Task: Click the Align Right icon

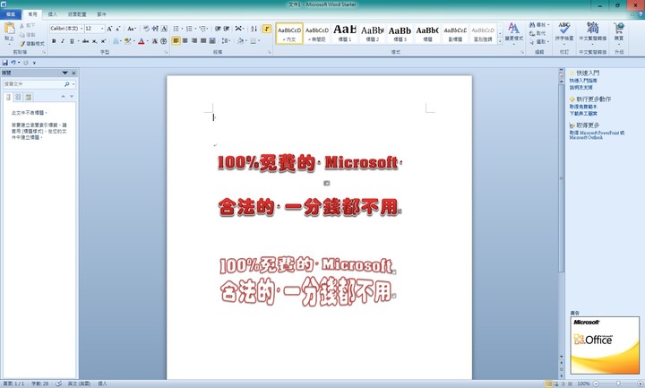Action: (x=194, y=40)
